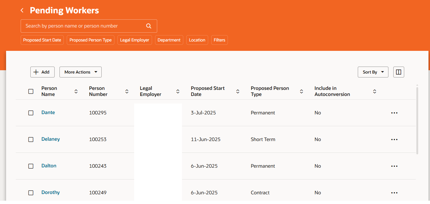This screenshot has height=204, width=430.
Task: Open the Legal Employer filter chip
Action: click(135, 40)
